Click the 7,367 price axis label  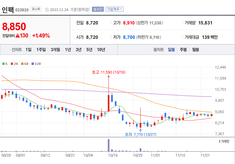coord(220,134)
